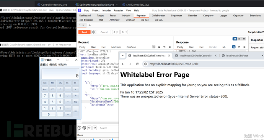
Task: Select top-bottom split layout view
Action: 239,39
